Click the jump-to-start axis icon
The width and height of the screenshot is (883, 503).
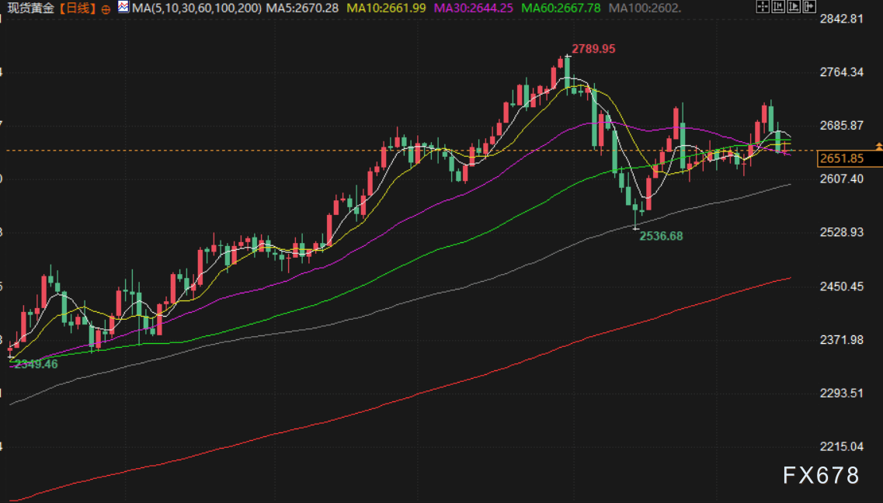click(x=778, y=7)
